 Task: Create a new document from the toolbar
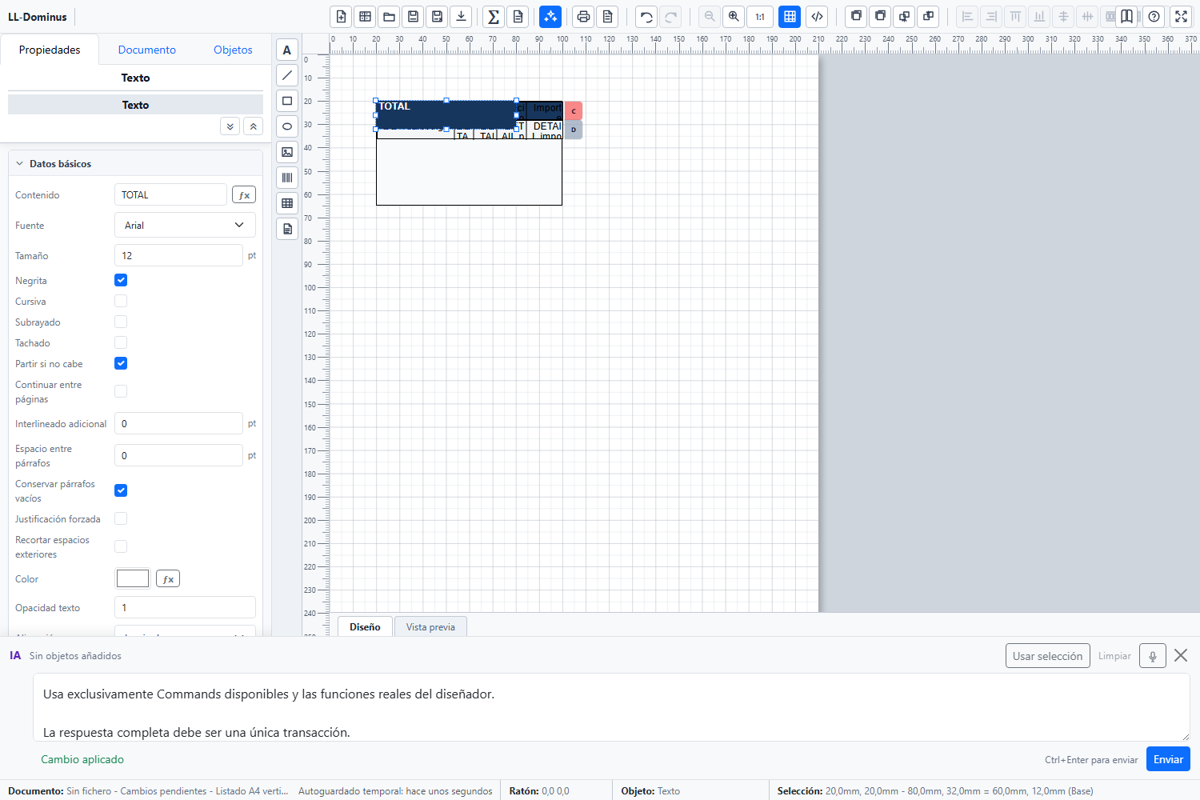[x=342, y=17]
